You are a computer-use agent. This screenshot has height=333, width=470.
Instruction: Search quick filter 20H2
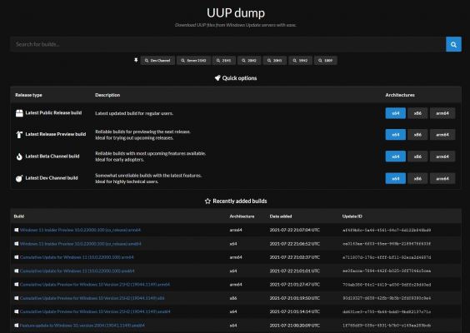point(249,61)
